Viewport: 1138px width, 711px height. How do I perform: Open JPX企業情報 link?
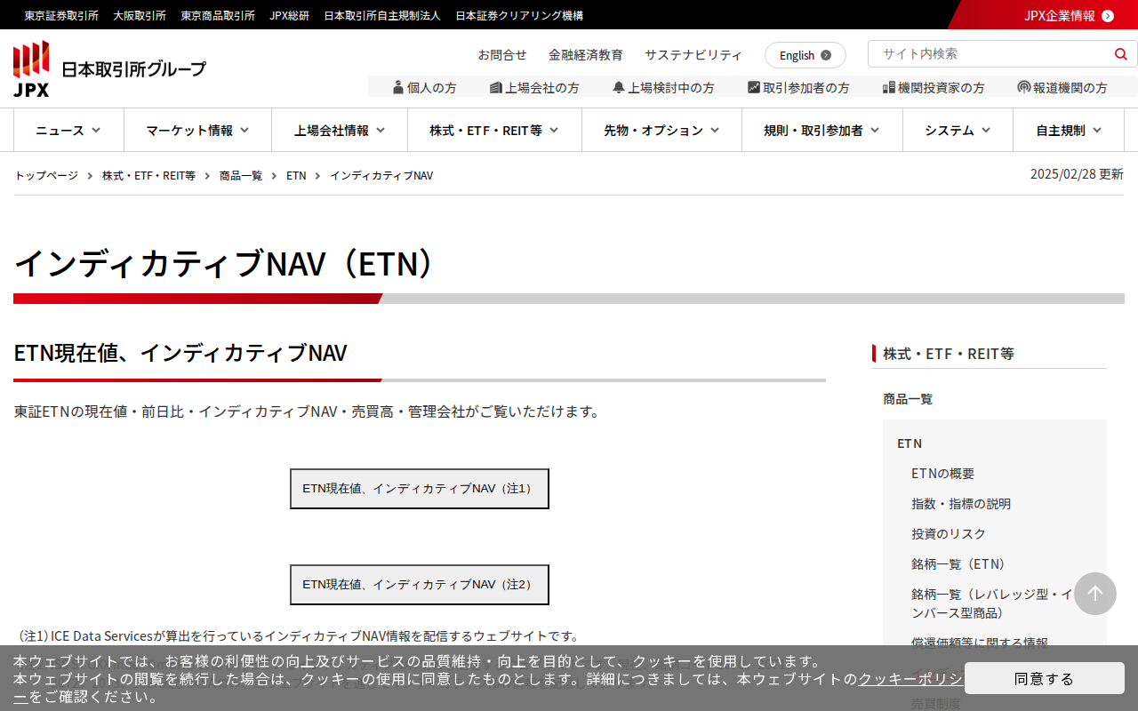click(x=1060, y=15)
